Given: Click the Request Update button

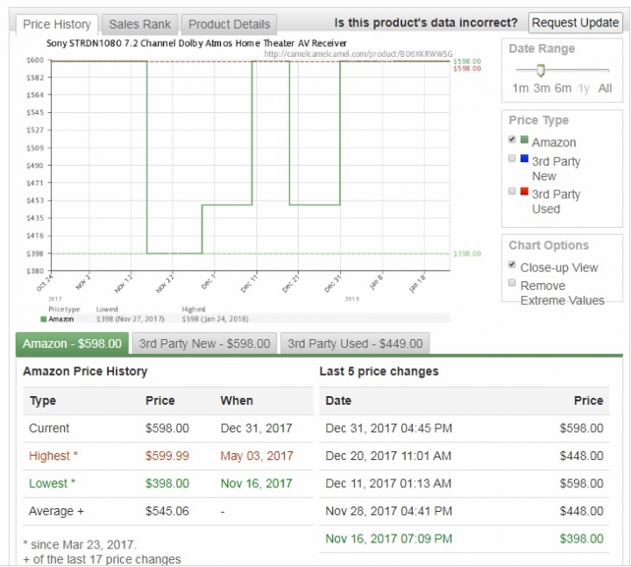Looking at the screenshot, I should [x=575, y=23].
